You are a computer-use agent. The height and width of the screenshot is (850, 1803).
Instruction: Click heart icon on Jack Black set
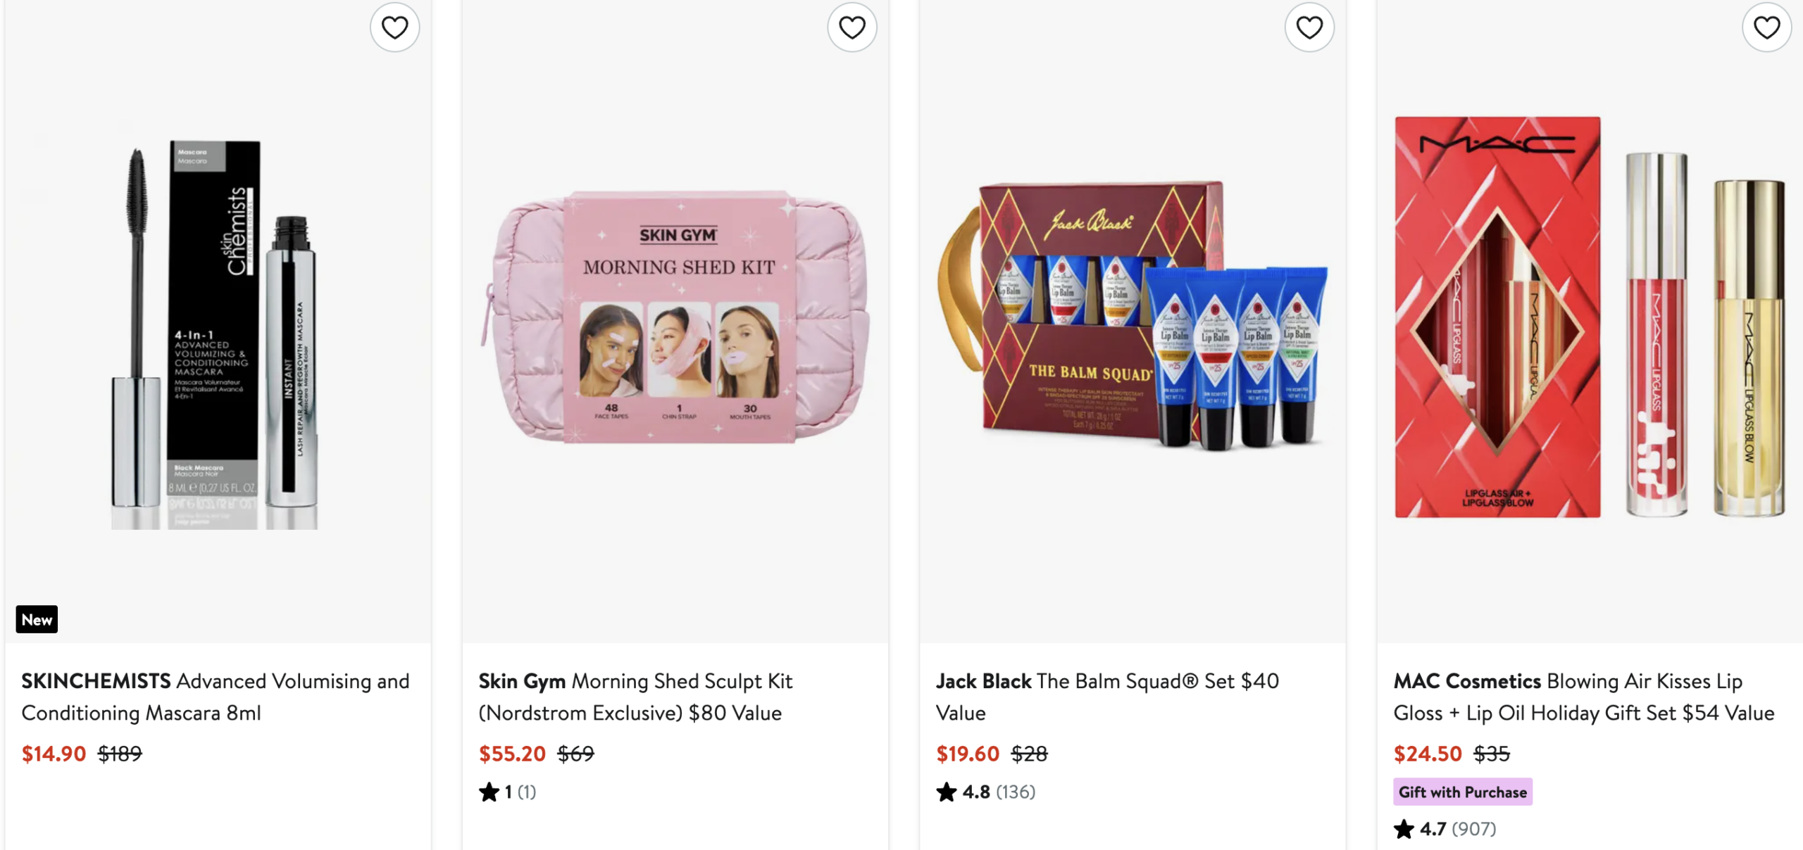(x=1309, y=28)
